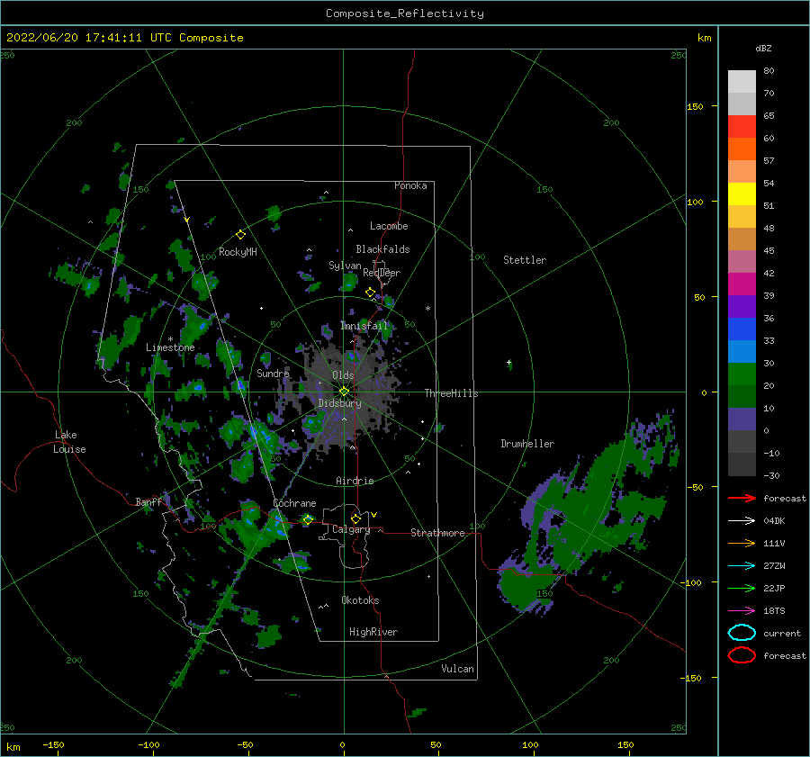Click the white 04DK arrow icon
Viewport: 810px width, 757px height.
[x=742, y=521]
